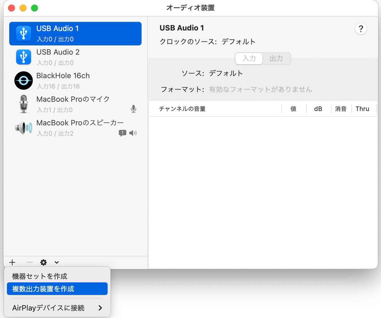The image size is (381, 318).
Task: Expand the chevron next to the gear
Action: tap(57, 262)
